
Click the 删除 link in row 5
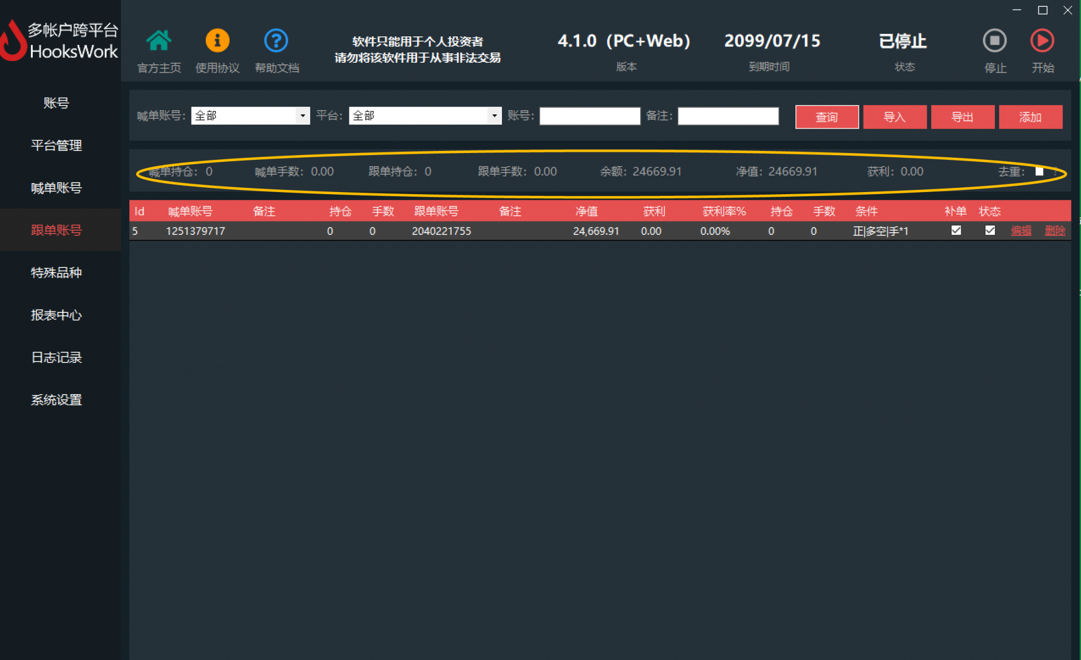pos(1055,231)
